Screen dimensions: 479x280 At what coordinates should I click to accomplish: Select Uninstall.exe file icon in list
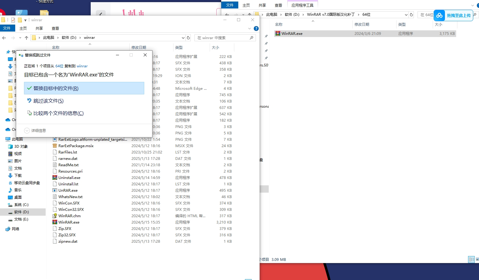(54, 177)
